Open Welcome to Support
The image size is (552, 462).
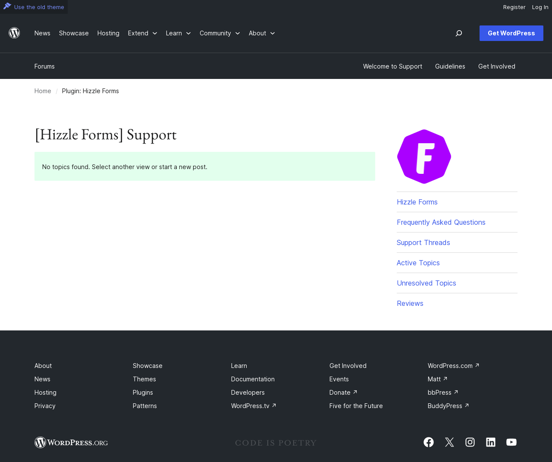pyautogui.click(x=392, y=66)
